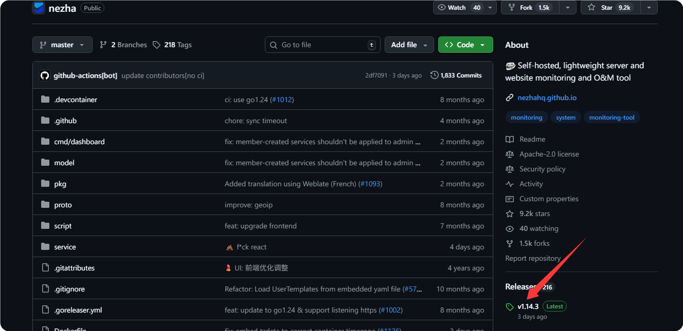Open the Apache-2.0 license link
Image resolution: width=683 pixels, height=331 pixels.
549,154
